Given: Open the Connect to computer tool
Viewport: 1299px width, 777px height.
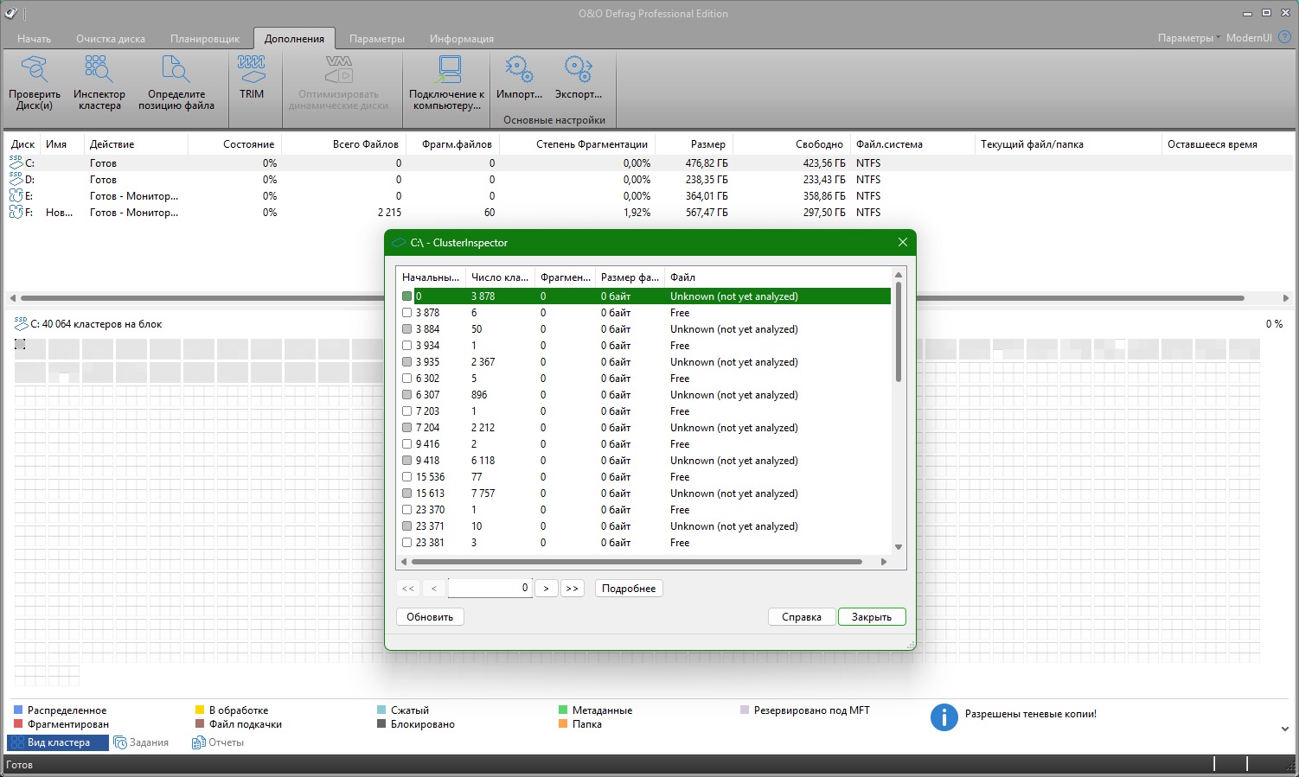Looking at the screenshot, I should (x=446, y=69).
